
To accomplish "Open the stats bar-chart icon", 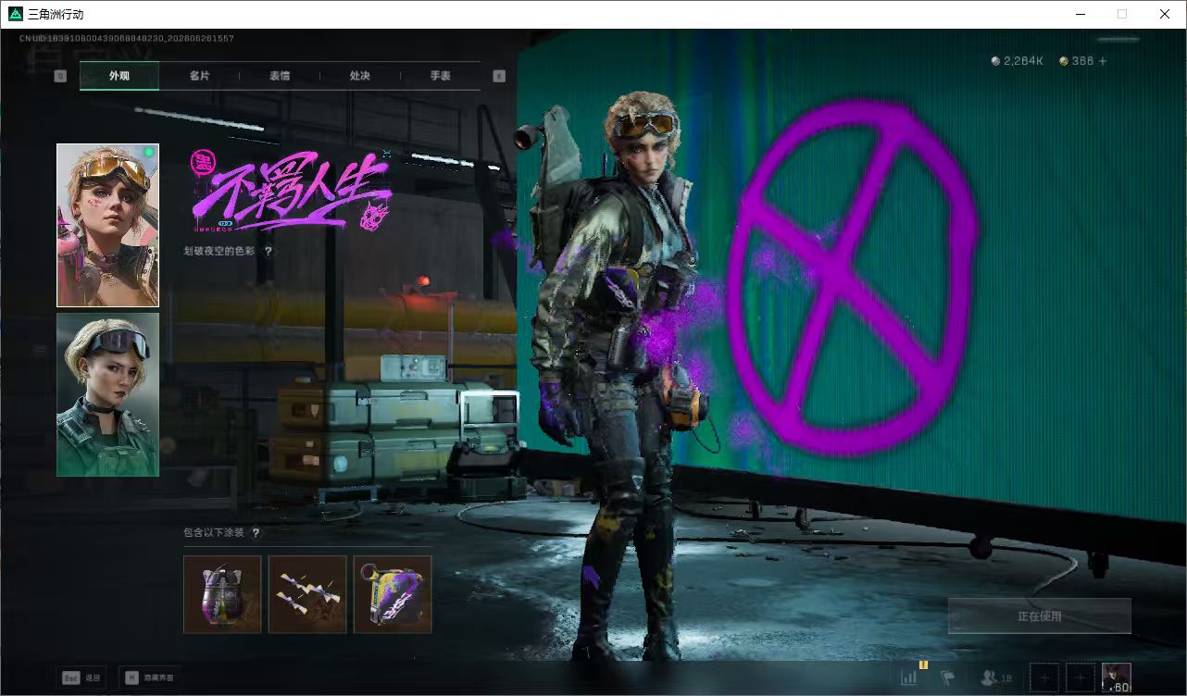I will 910,677.
